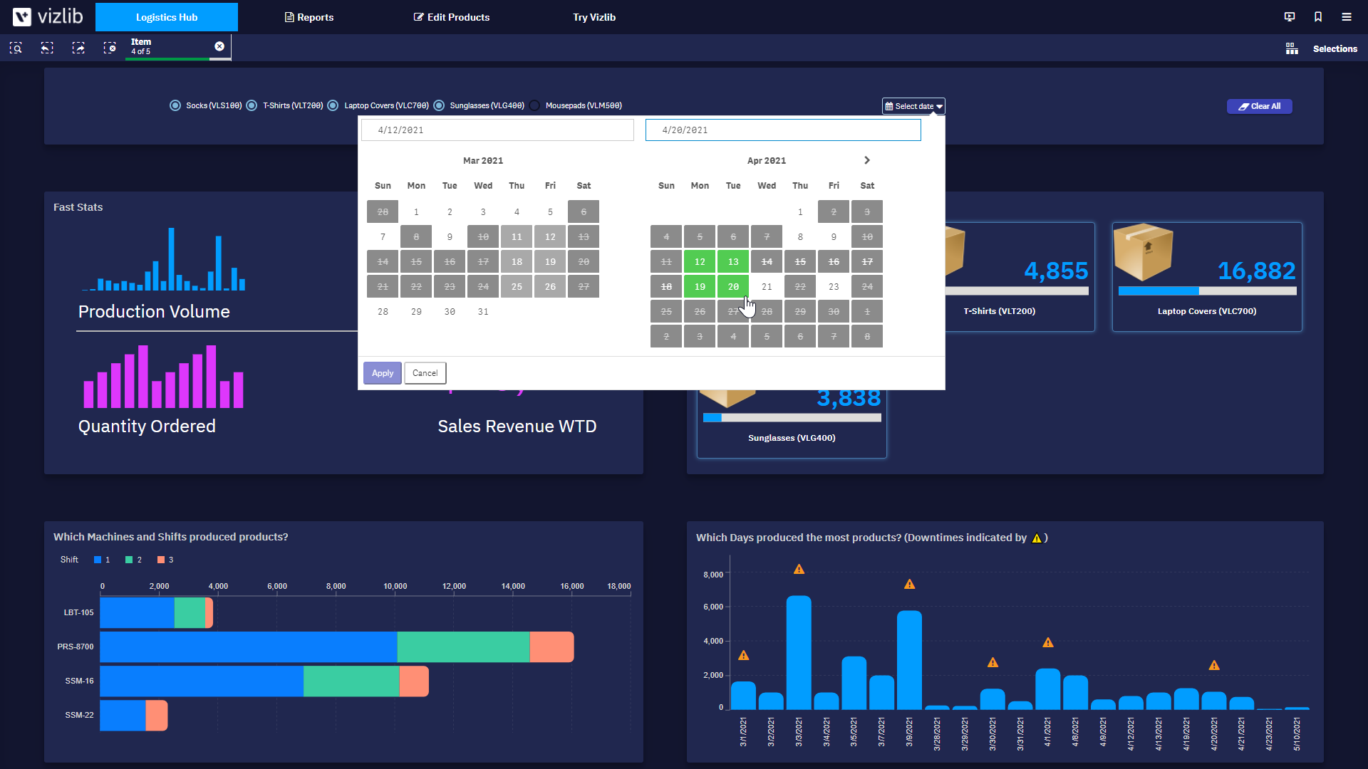Select the Socks (VLS100) radio button
1368x769 pixels.
(x=175, y=105)
